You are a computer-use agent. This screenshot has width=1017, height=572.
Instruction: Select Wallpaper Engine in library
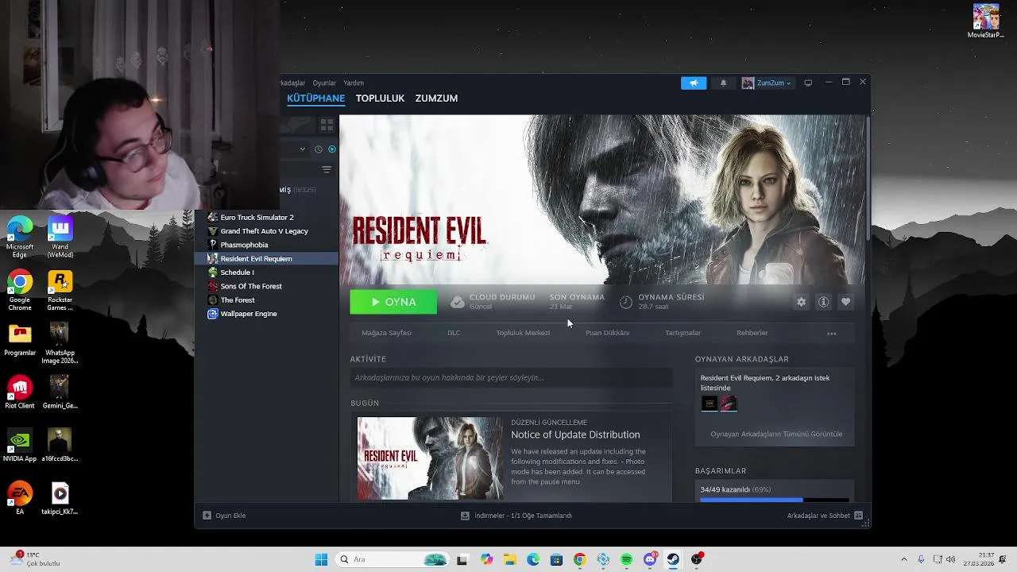point(267,314)
